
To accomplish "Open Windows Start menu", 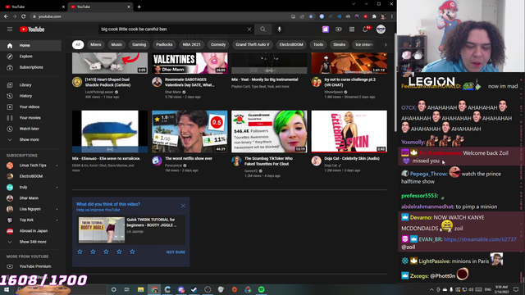I will (7, 289).
